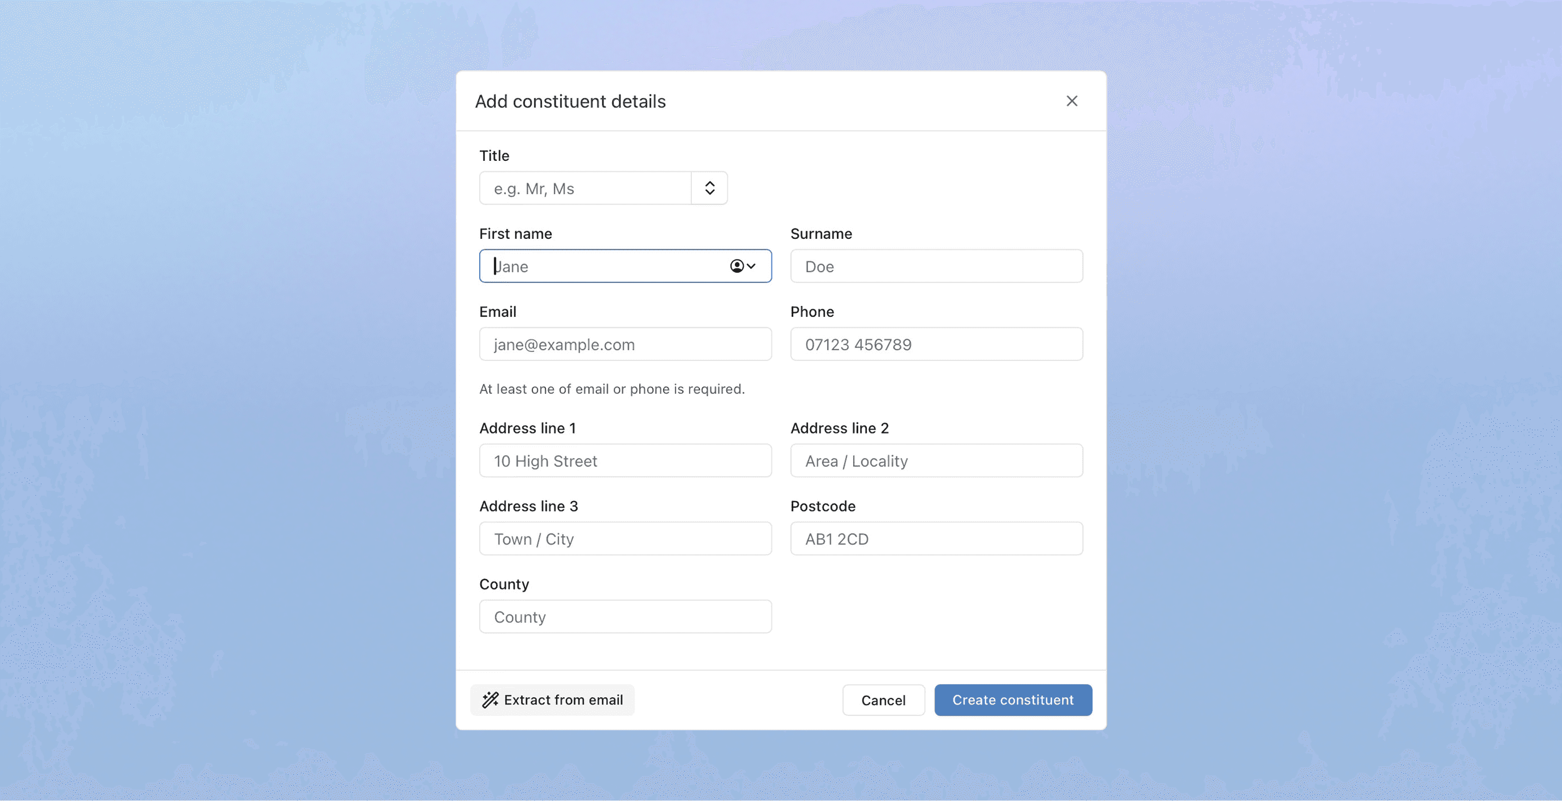Expand the chevron next to the contact icon

click(751, 266)
